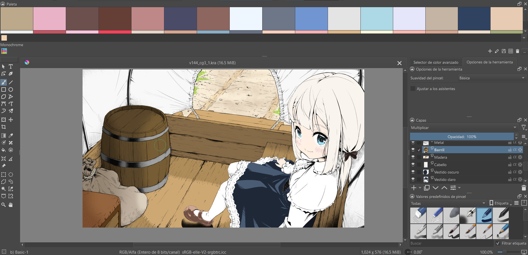Screen dimensions: 528x255
Task: Enable Ajustar a los asistentes checkbox
Action: coord(413,89)
